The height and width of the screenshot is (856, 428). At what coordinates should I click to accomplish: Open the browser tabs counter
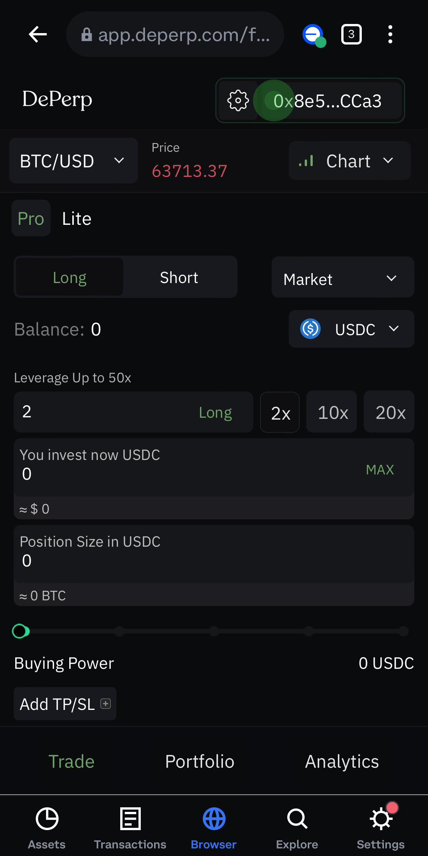click(x=351, y=35)
